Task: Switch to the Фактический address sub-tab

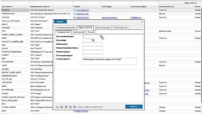Action: pos(79,32)
